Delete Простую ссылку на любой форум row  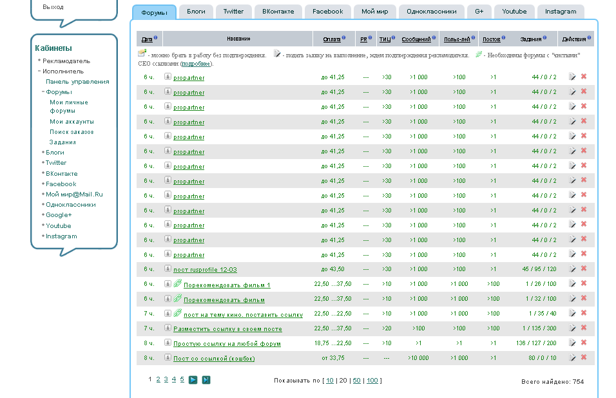coord(584,343)
